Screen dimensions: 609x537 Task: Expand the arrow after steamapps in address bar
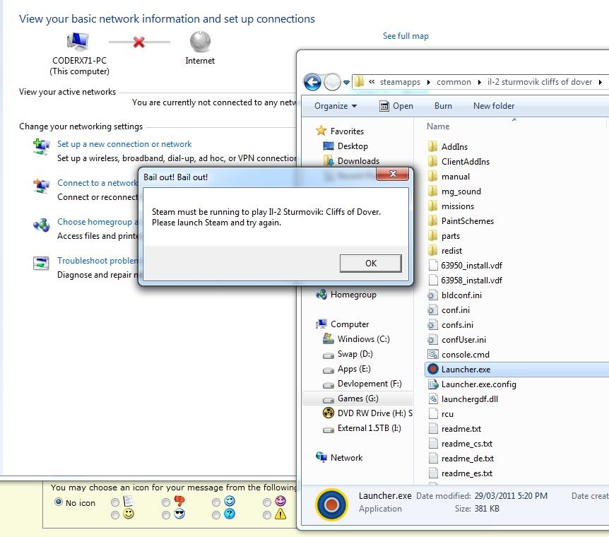[x=428, y=82]
